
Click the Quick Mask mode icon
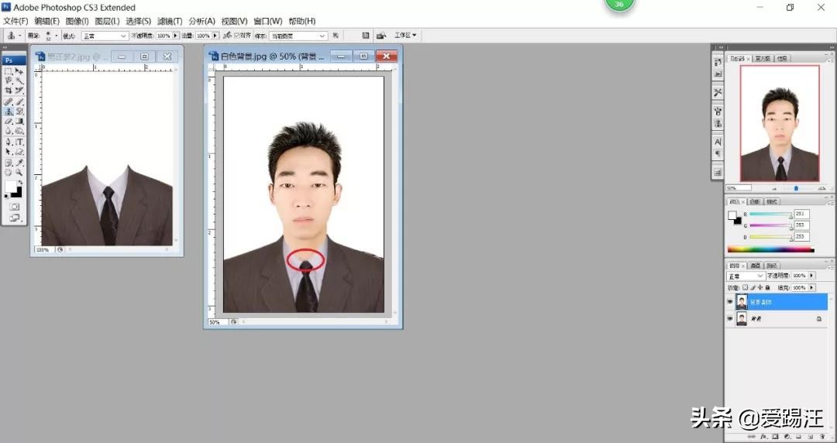pos(14,207)
